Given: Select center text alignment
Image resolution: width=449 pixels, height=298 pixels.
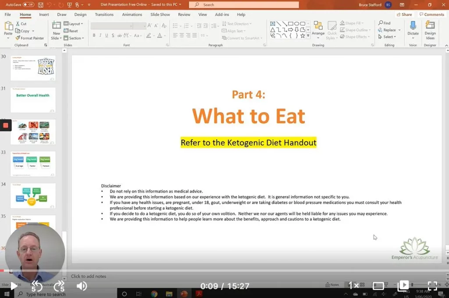Looking at the screenshot, I should click(x=182, y=35).
